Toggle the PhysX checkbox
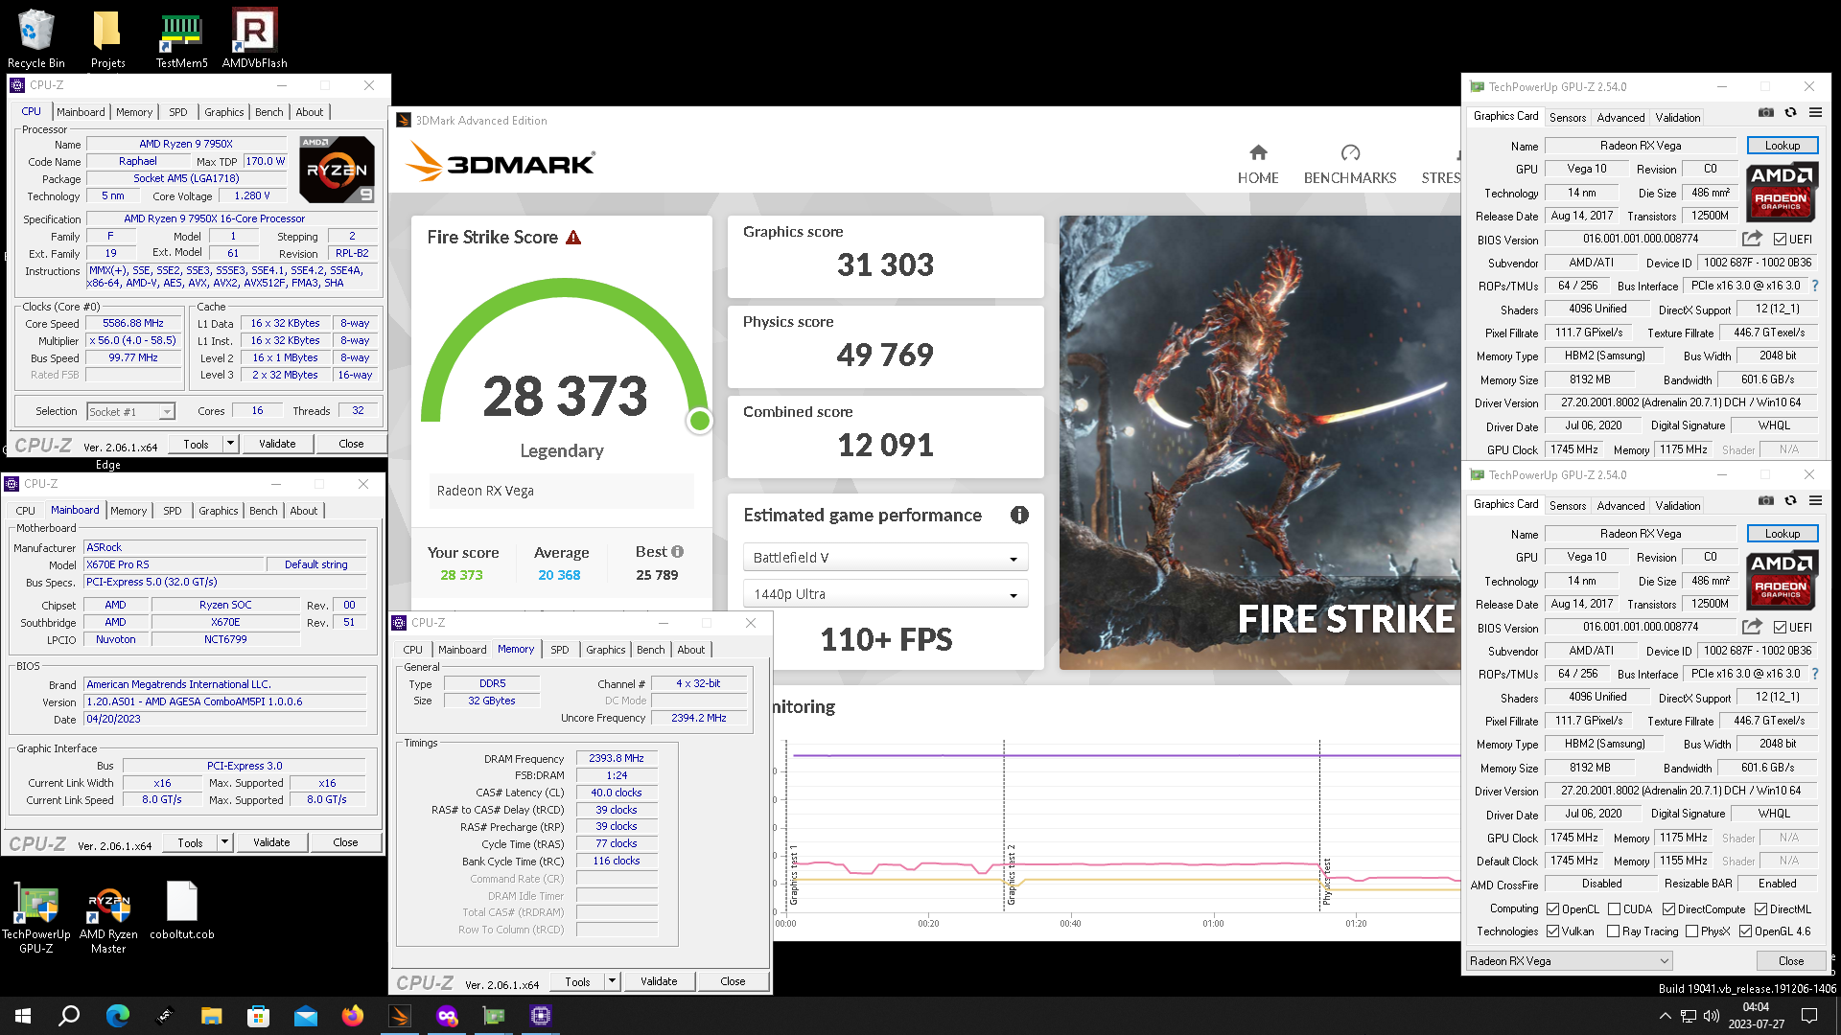Screen dimensions: 1841x1035 click(1691, 931)
